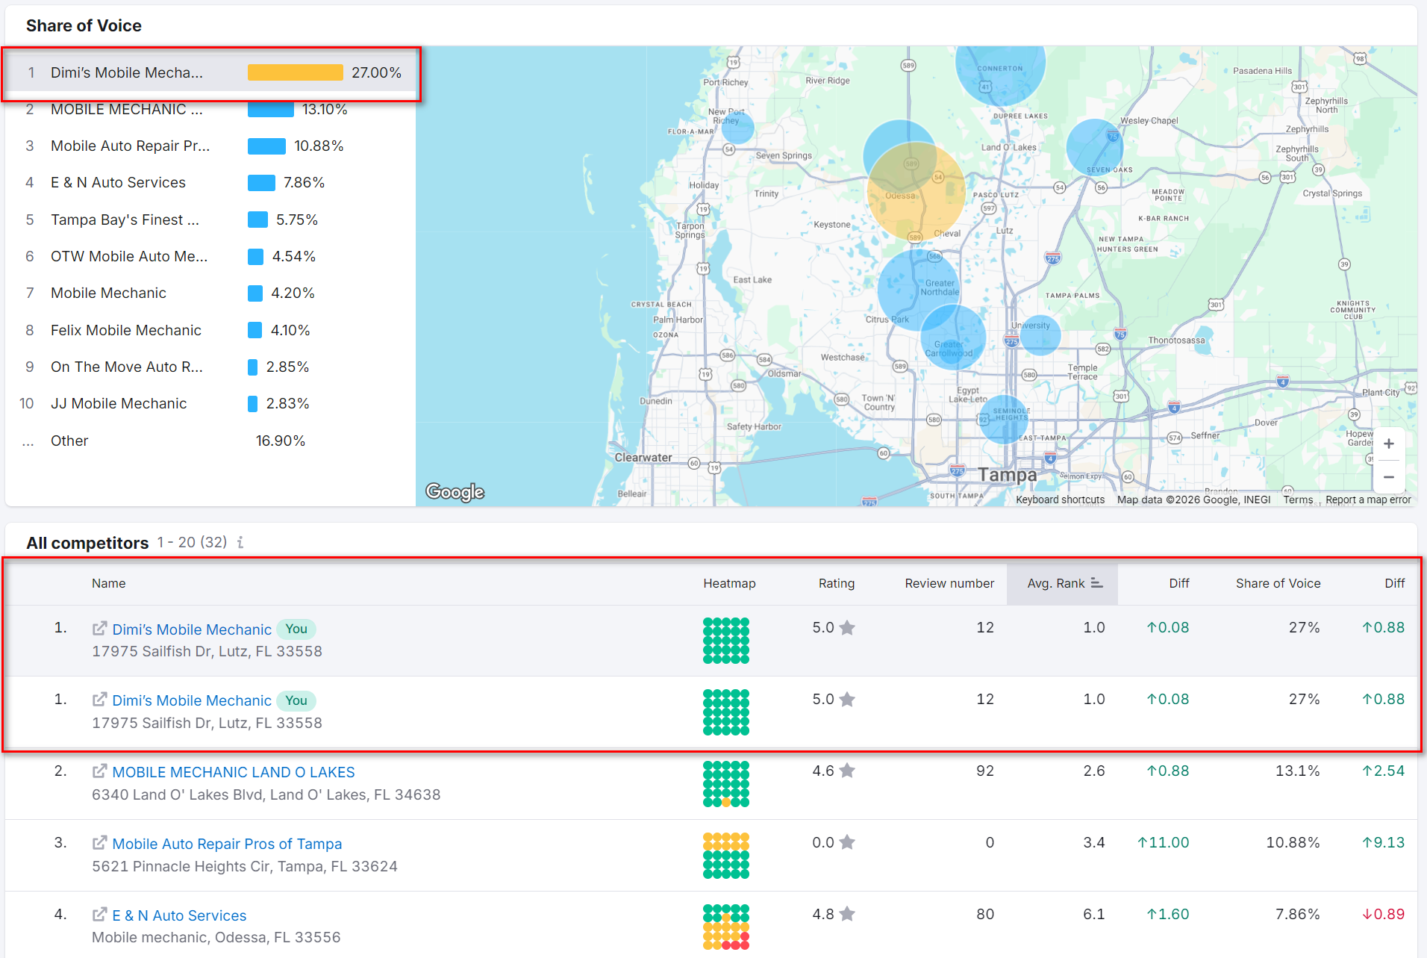Click the Keyboard shortcuts map button
Viewport: 1427px width, 958px height.
tap(1060, 500)
